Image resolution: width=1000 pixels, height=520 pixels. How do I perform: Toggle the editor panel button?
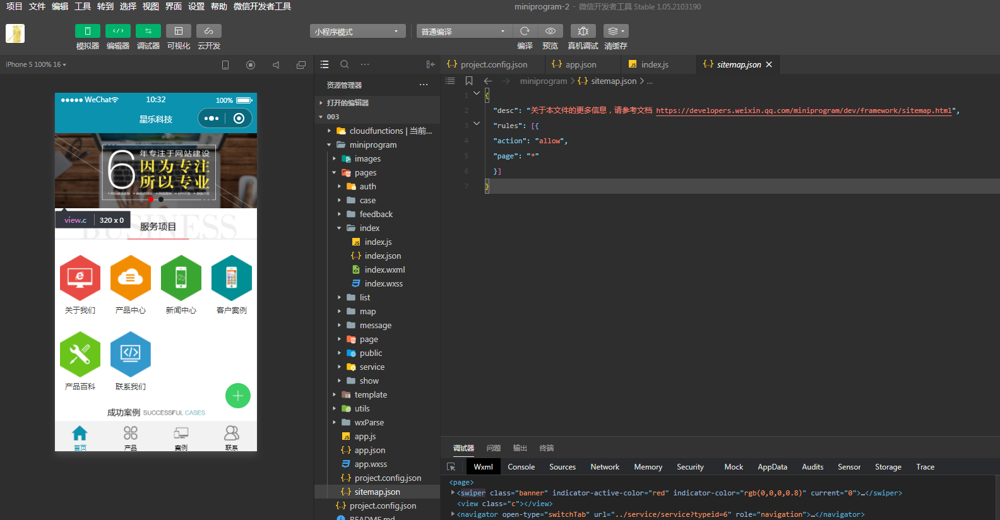point(118,31)
